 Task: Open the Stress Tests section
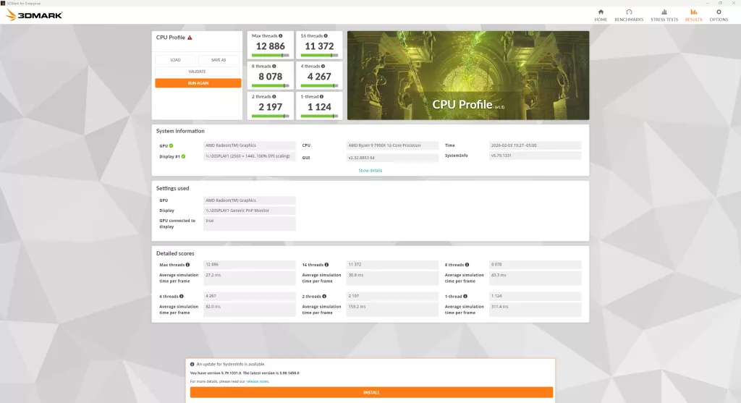664,15
